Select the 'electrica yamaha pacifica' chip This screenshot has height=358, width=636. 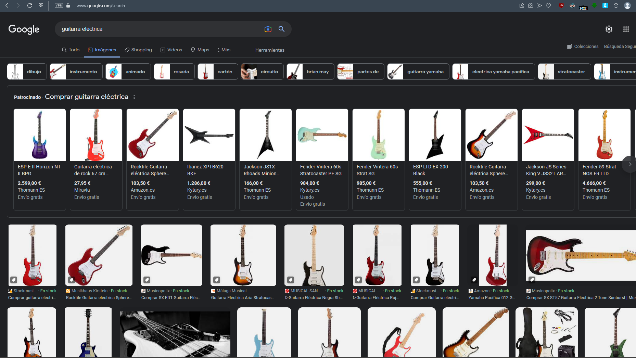[x=494, y=72]
